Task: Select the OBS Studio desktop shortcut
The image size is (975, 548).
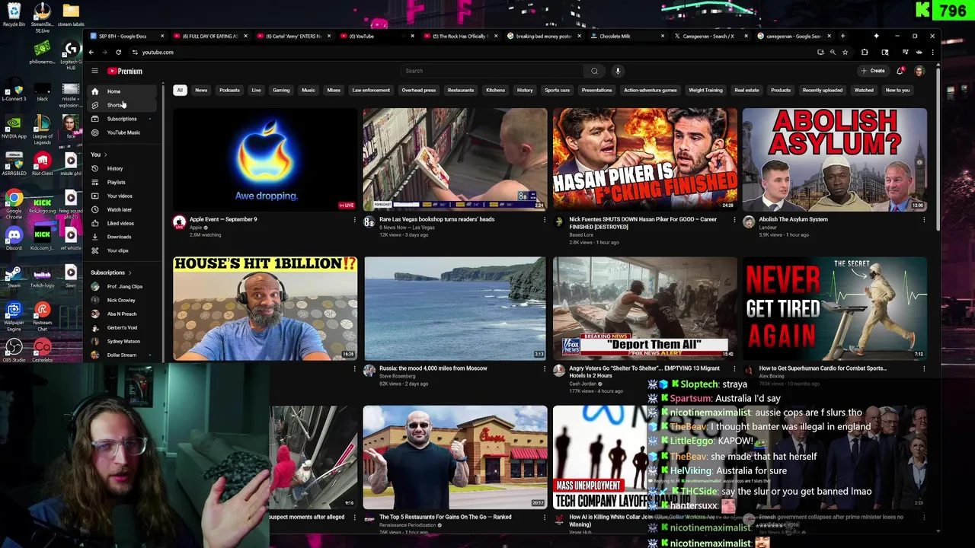Action: [x=14, y=351]
